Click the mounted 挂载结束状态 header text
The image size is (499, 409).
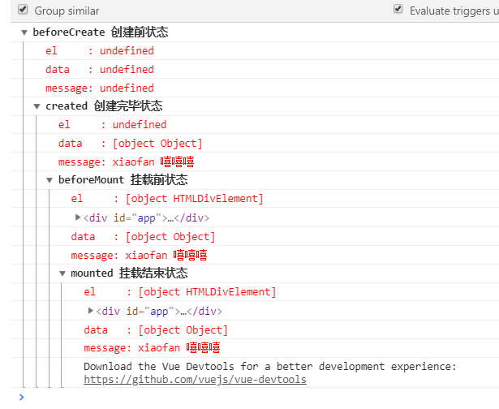point(129,273)
